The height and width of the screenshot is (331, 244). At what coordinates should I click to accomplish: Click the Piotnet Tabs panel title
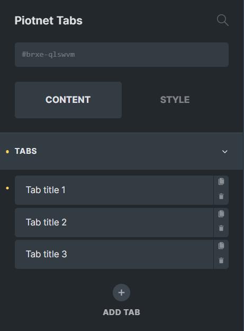point(49,21)
